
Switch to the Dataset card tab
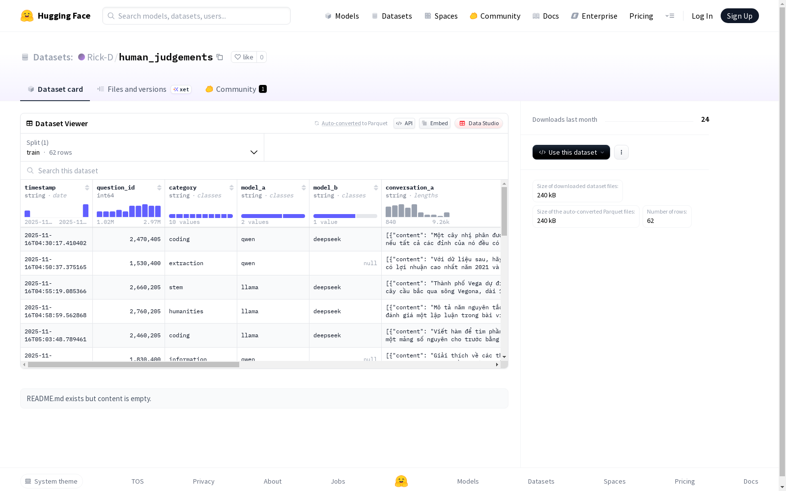55,89
